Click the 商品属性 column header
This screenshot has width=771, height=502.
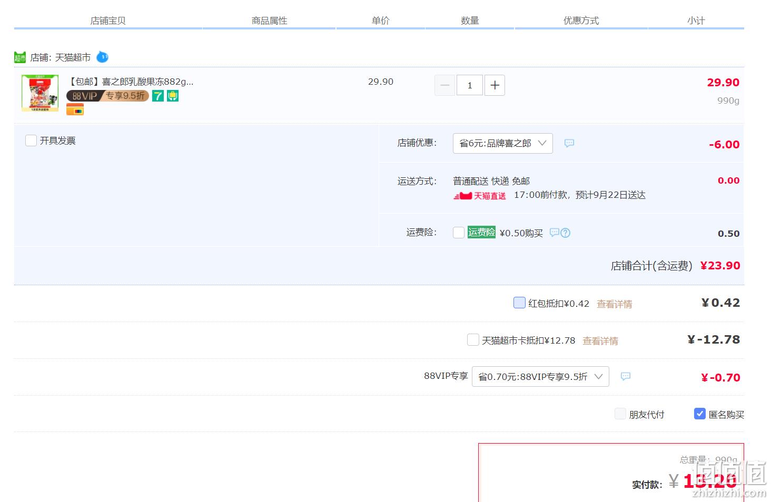click(269, 21)
